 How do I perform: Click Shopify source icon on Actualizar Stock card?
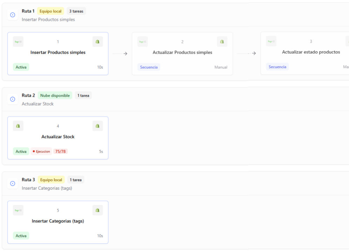pyautogui.click(x=18, y=126)
